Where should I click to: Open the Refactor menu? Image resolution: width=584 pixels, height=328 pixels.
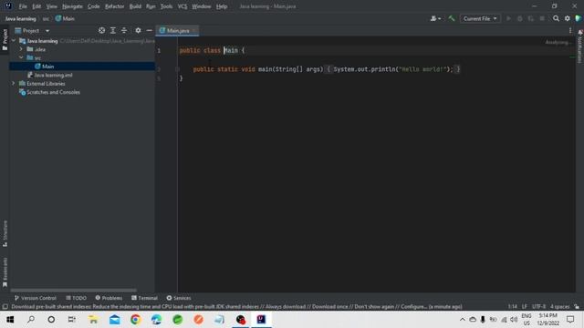coord(114,6)
